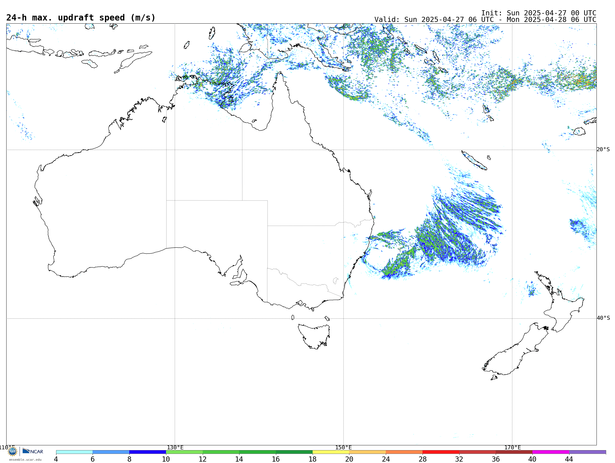Image resolution: width=615 pixels, height=463 pixels.
Task: Click the NCAR logo
Action: [x=33, y=451]
